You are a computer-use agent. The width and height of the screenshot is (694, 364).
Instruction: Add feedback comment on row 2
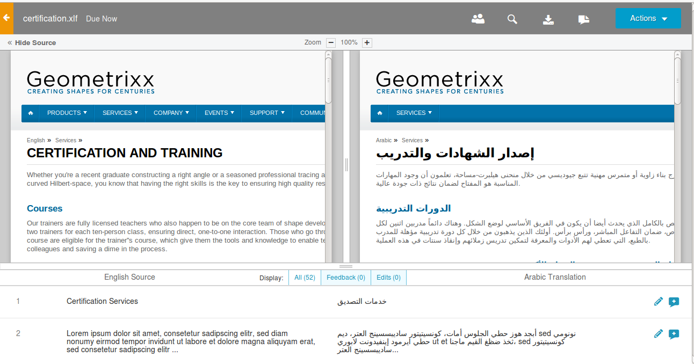674,334
